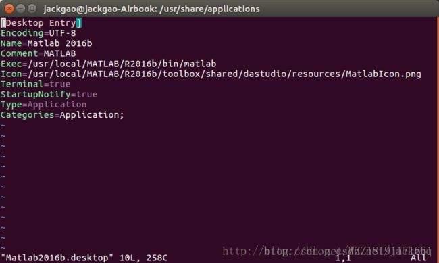Click the Comment=MATLAB value
Viewport: 439px width, 263px height.
point(59,53)
